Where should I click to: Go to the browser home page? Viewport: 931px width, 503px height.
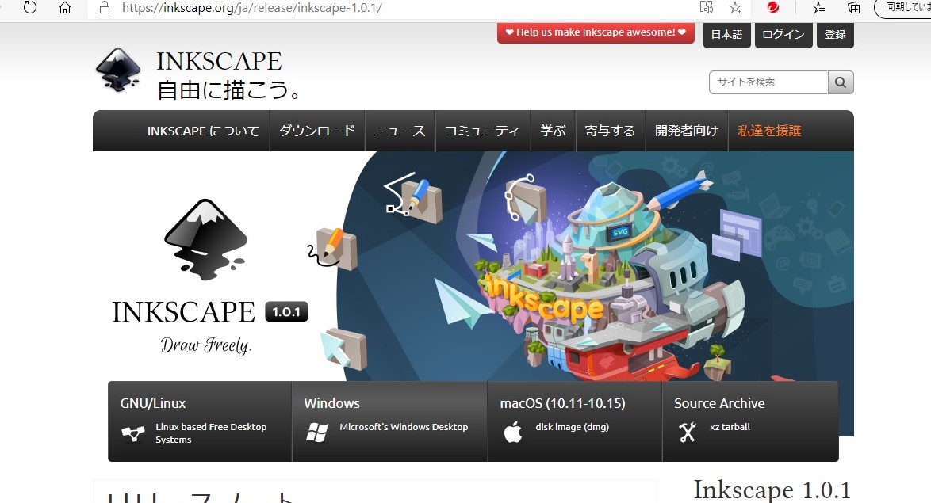(x=65, y=8)
